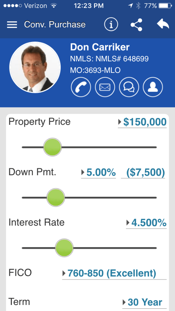
Task: Tap the Conv. Purchase title
Action: [x=55, y=25]
